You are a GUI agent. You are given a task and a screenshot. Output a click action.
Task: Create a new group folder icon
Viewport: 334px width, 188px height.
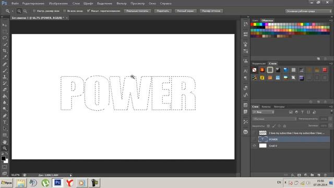[312, 175]
